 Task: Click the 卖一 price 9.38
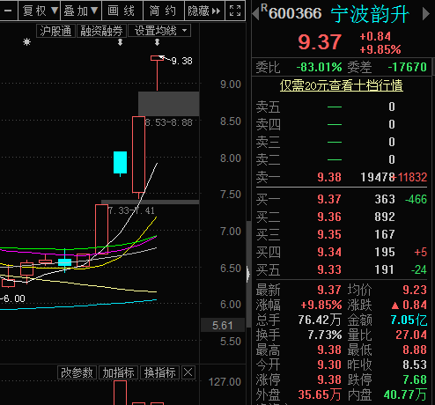tap(329, 177)
